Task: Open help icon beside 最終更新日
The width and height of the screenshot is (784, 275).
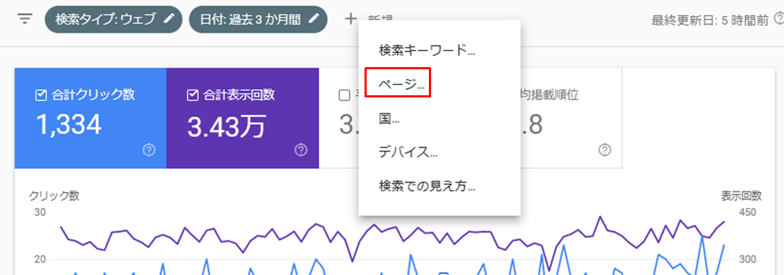Action: point(778,19)
